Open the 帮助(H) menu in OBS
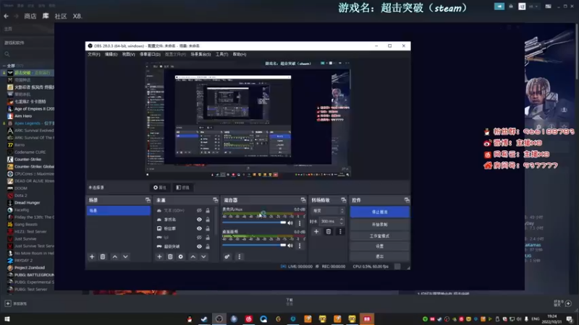Viewport: 579px width, 325px height. tap(240, 54)
